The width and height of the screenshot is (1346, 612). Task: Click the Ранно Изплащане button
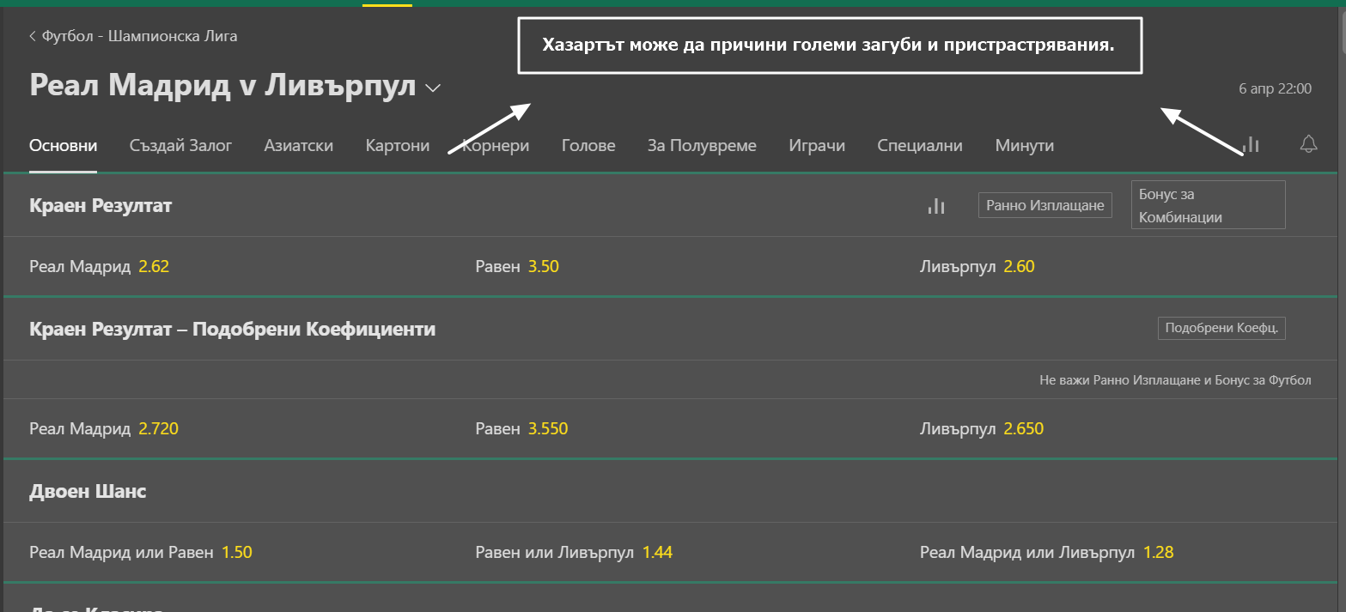coord(1045,204)
